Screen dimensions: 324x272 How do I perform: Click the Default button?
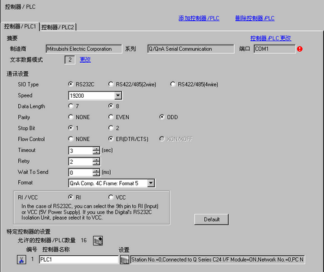tap(211, 220)
